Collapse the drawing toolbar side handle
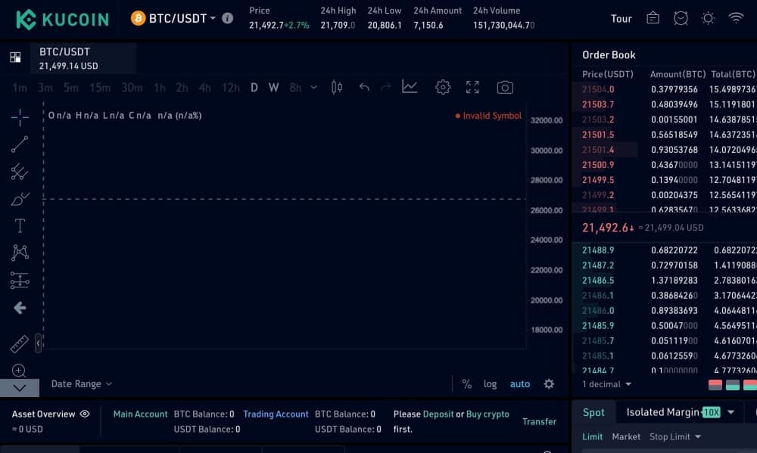This screenshot has height=453, width=757. 38,343
